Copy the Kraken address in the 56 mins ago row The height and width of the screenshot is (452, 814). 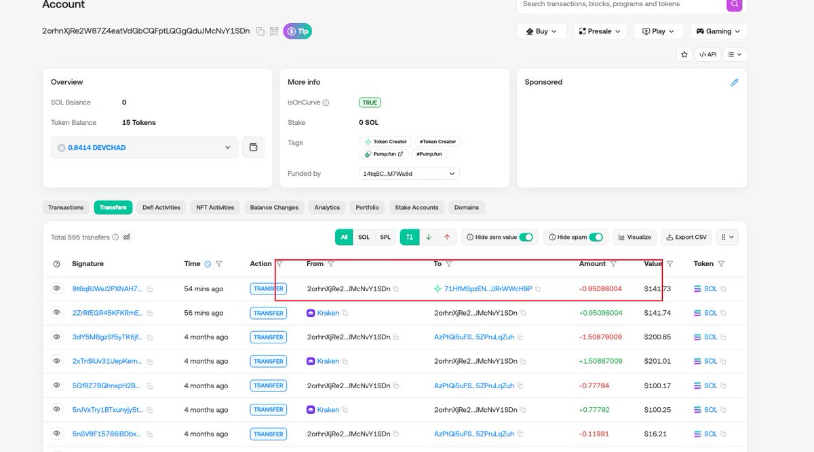(345, 313)
